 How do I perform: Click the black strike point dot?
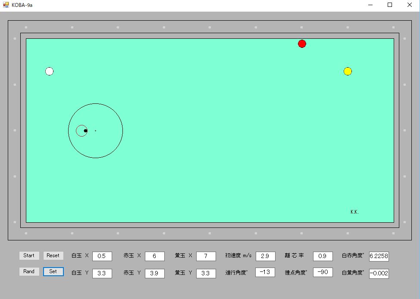coord(85,131)
